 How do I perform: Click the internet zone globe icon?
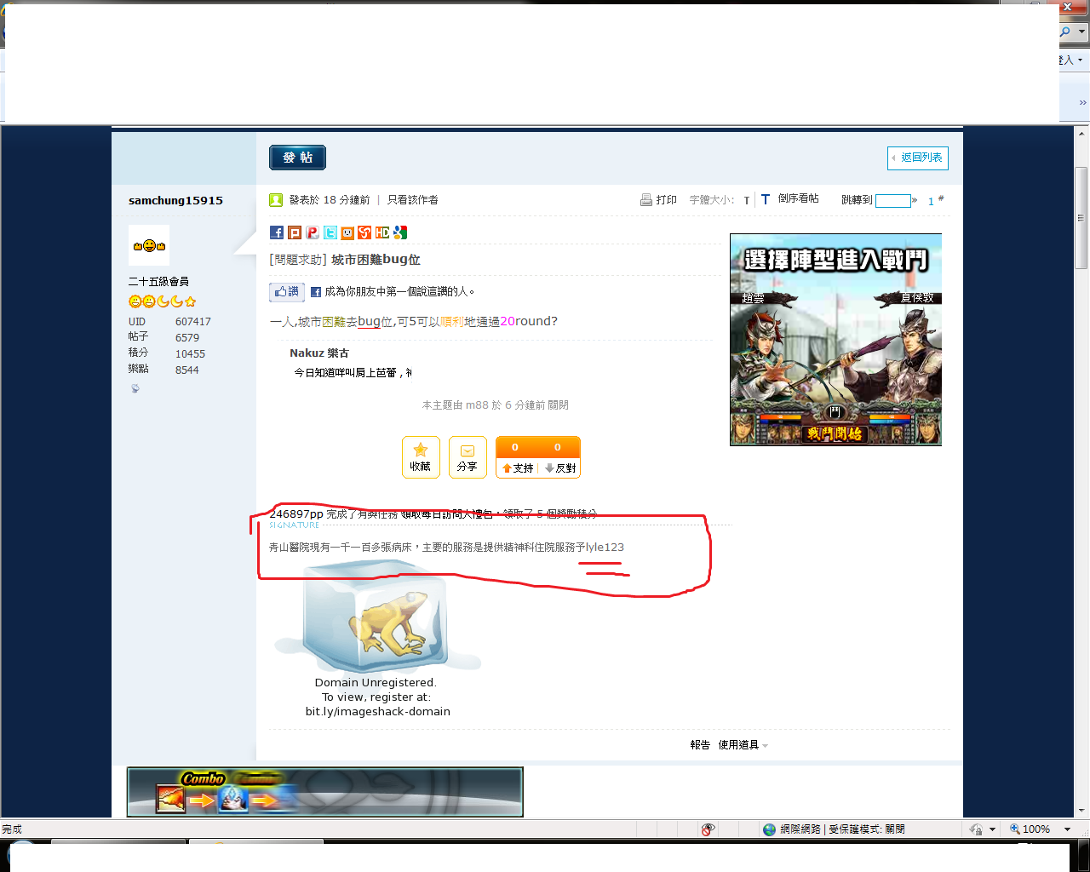tap(770, 829)
